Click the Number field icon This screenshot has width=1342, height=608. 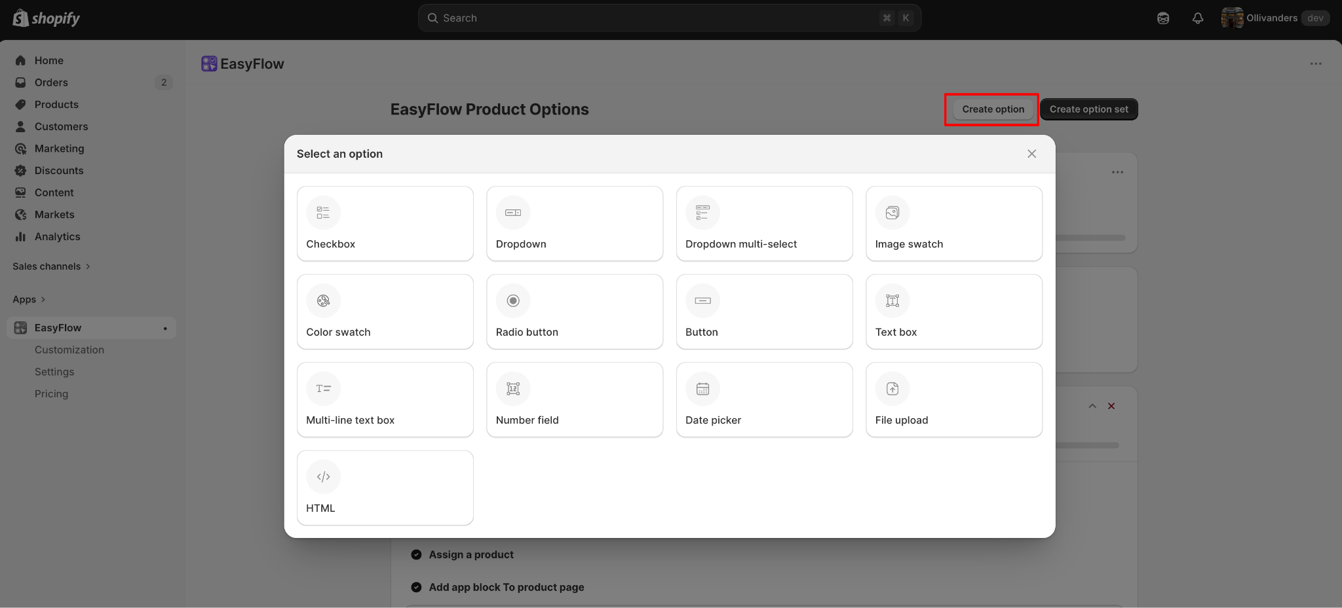click(x=513, y=389)
